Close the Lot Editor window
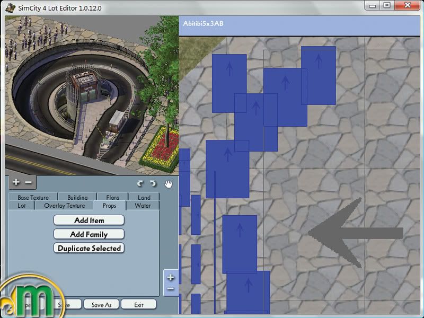Image resolution: width=424 pixels, height=318 pixels. (x=408, y=5)
